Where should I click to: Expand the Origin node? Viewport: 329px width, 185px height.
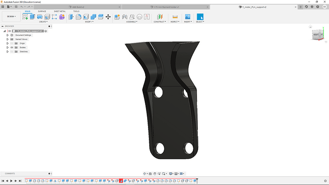(7, 44)
